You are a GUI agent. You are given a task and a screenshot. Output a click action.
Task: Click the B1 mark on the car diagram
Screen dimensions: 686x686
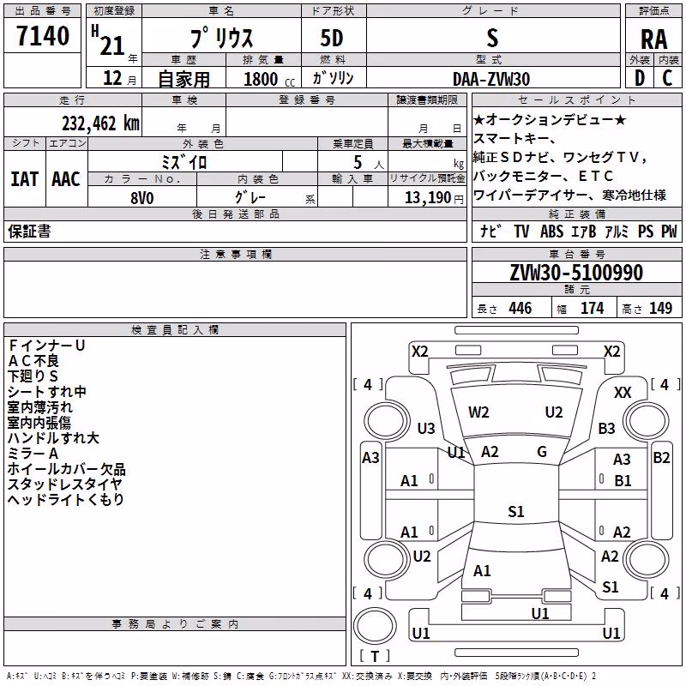623,481
